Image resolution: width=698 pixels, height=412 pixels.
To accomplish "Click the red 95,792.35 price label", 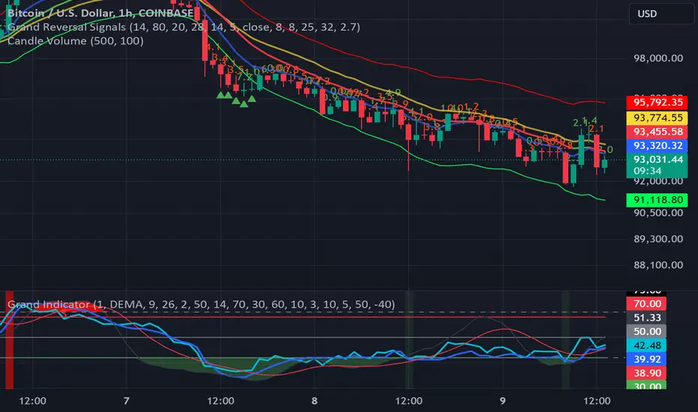I will pos(658,103).
